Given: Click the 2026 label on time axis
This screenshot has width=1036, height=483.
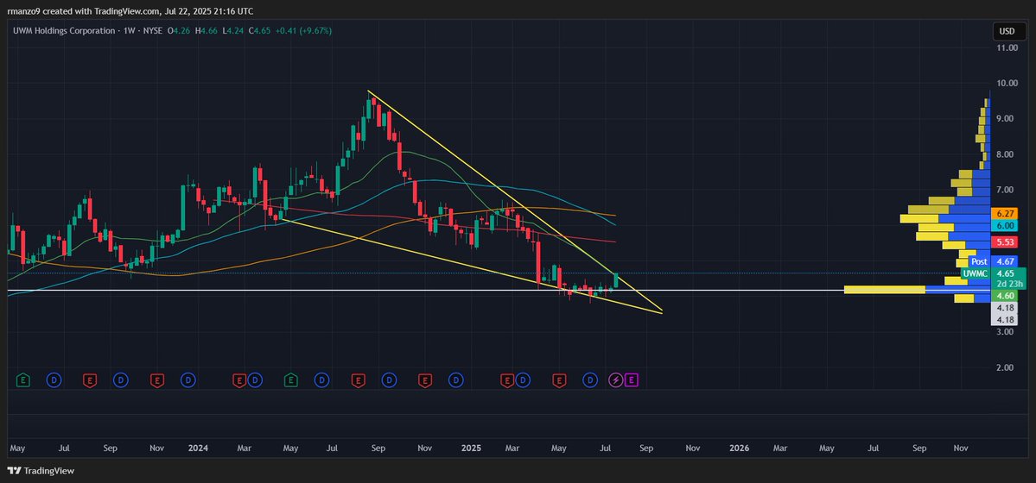Looking at the screenshot, I should [739, 448].
